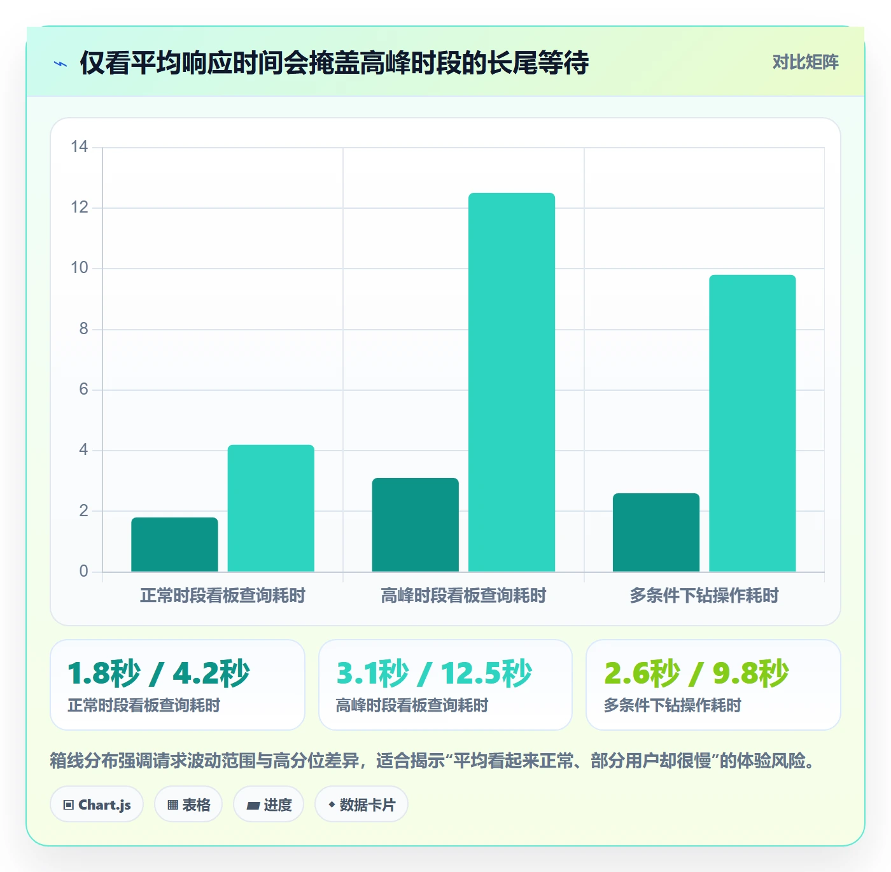
Task: Click the light teal 9.8 bar for 多条件下钻
Action: 752,423
